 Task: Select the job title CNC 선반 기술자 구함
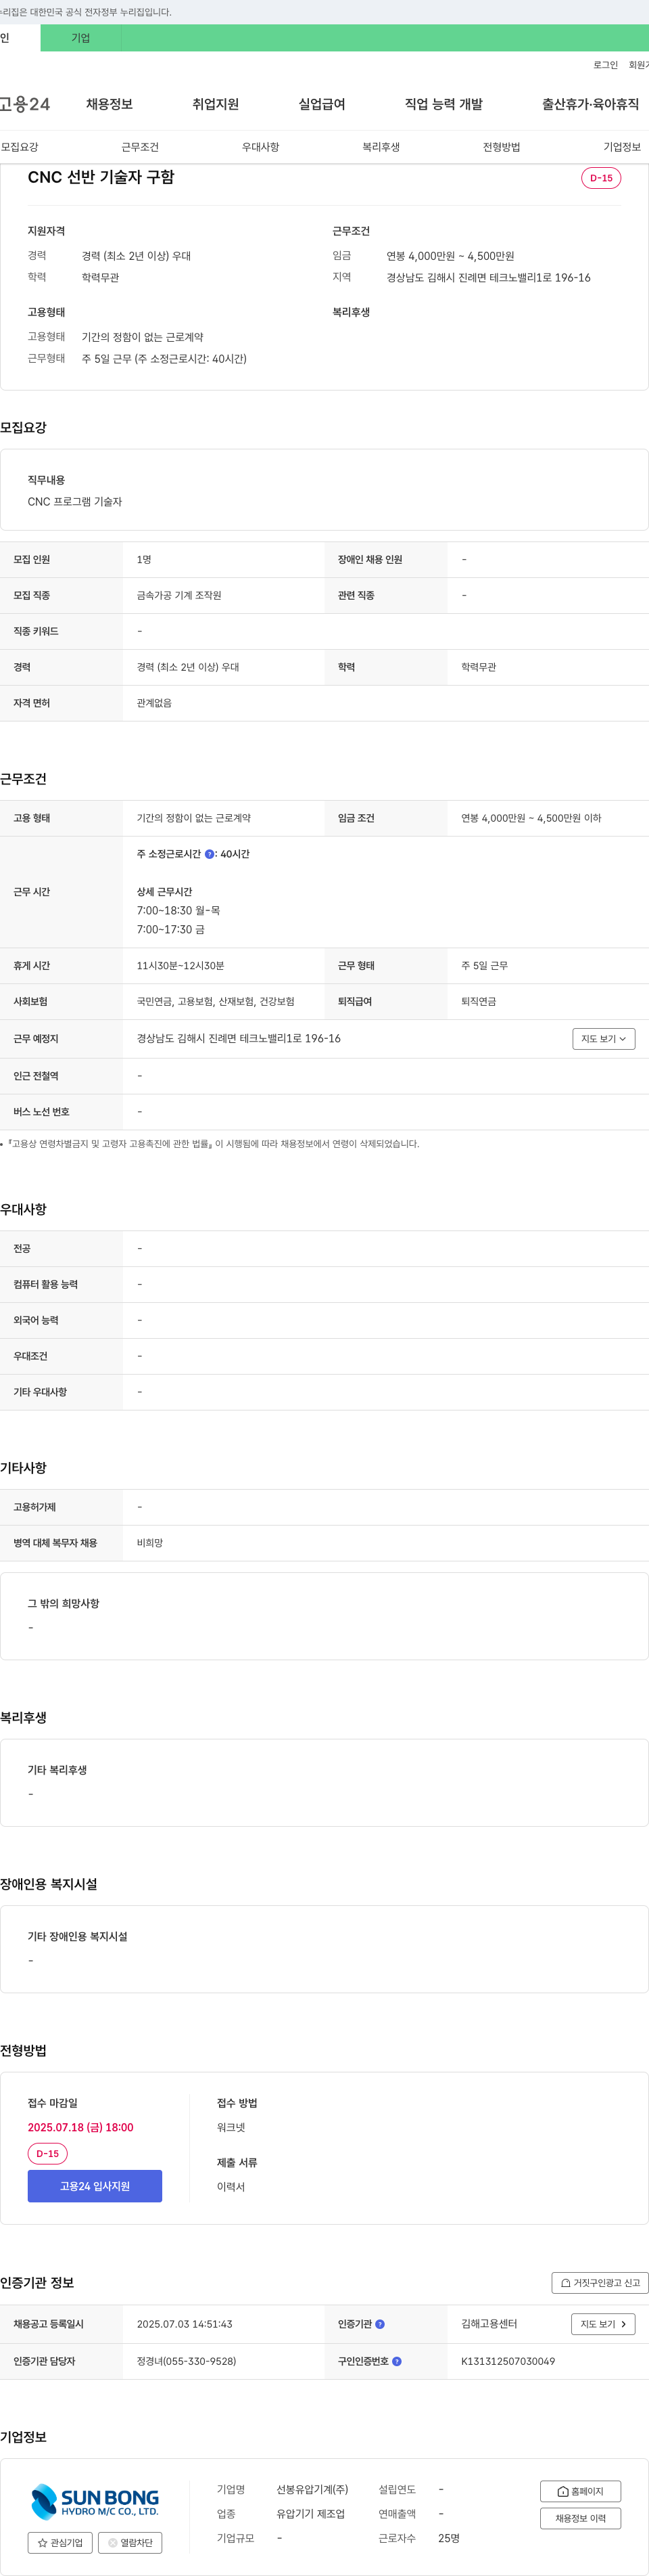click(101, 177)
